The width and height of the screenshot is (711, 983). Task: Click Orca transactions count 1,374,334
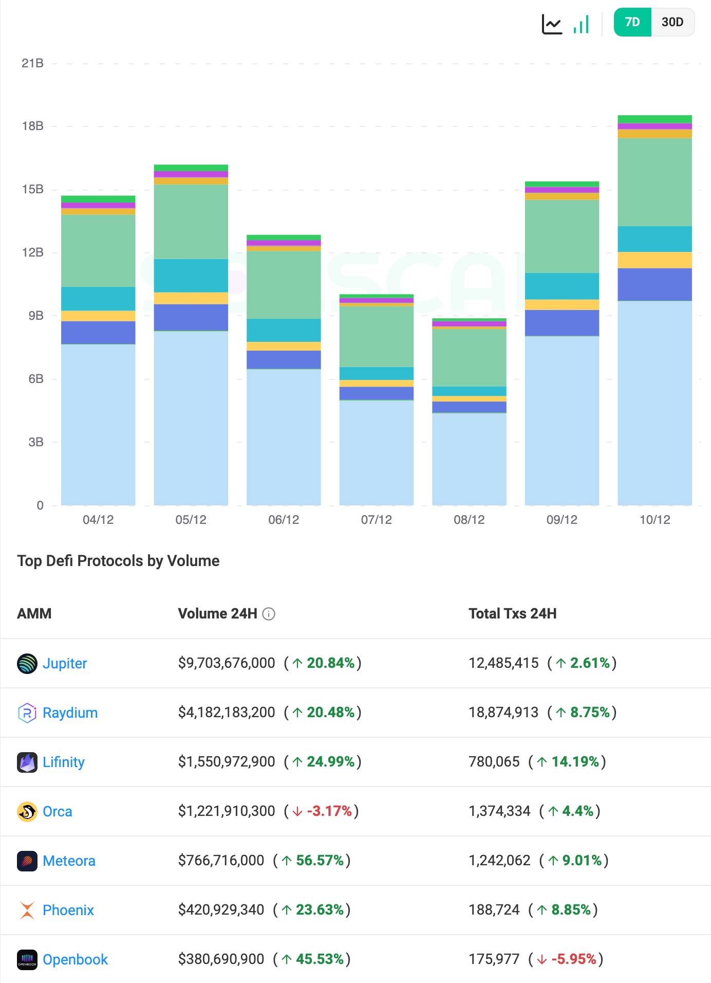coord(499,811)
